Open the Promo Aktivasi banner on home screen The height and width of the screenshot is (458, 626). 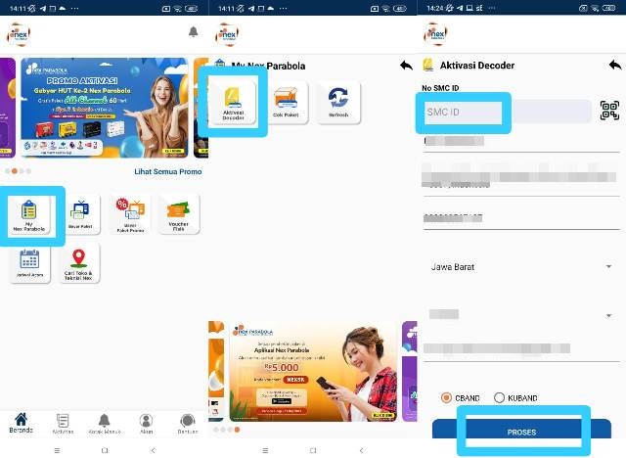tap(105, 108)
